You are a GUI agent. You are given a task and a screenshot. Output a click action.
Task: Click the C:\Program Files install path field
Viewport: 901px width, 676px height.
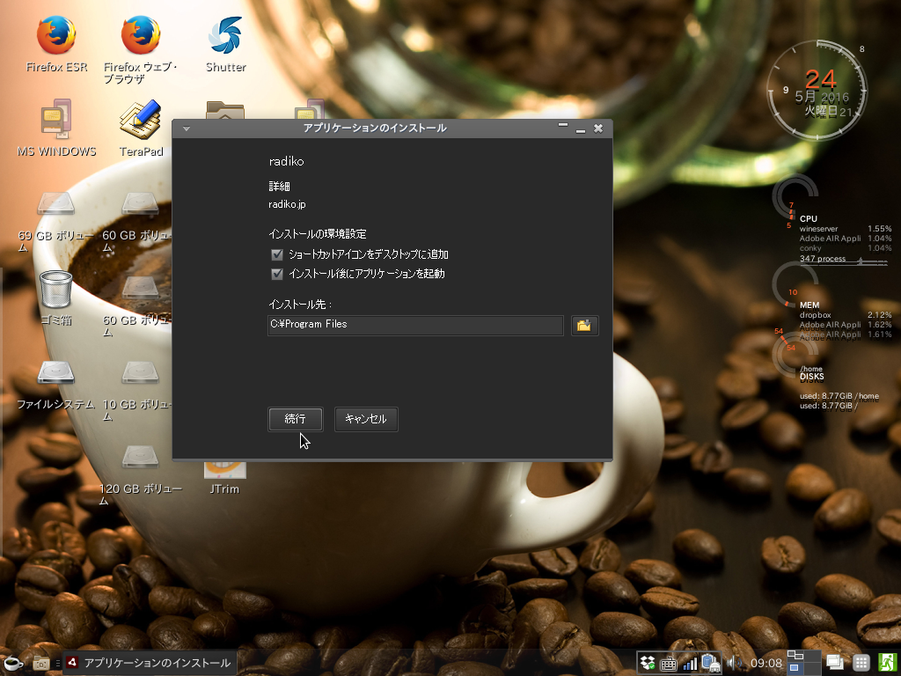(414, 326)
